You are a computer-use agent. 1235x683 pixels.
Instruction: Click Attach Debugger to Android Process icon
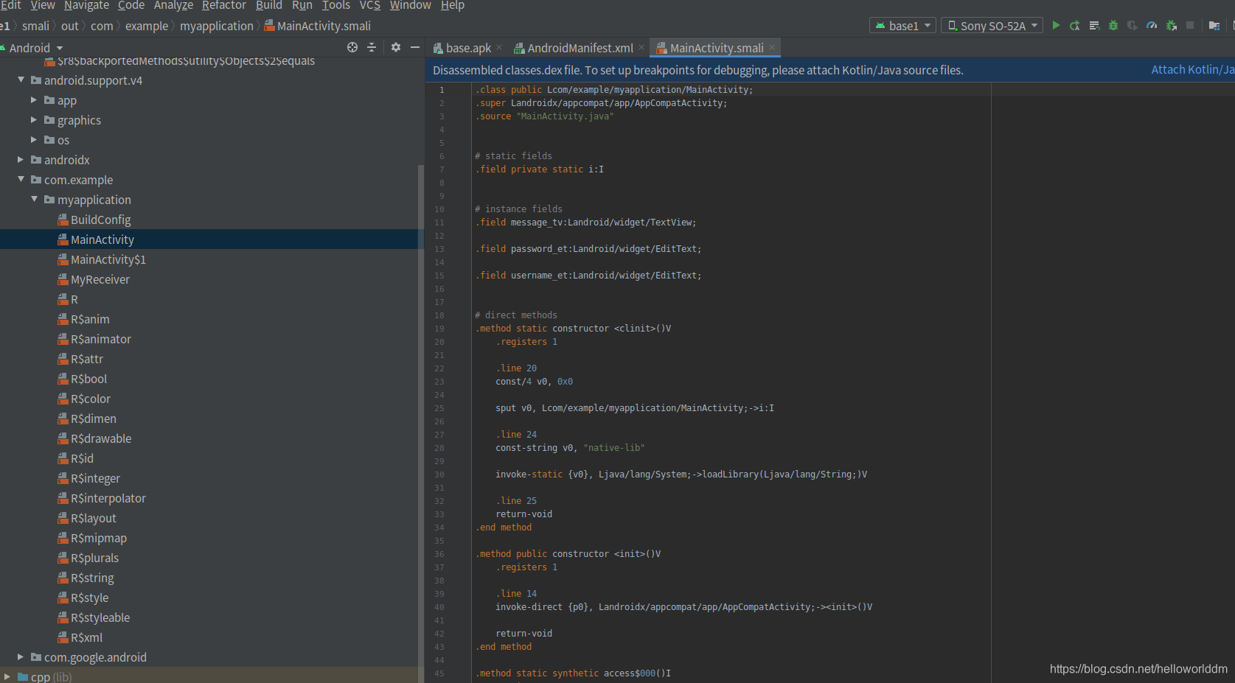[x=1171, y=26]
